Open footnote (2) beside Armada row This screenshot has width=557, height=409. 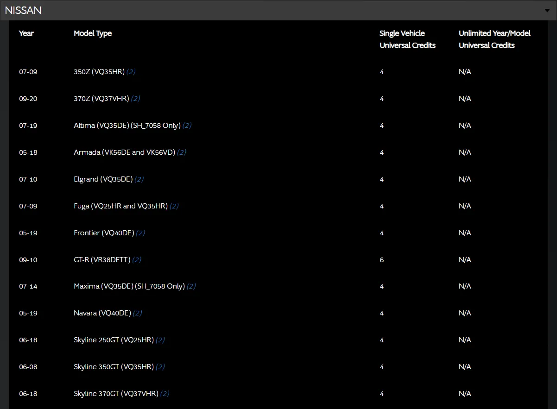coord(182,152)
